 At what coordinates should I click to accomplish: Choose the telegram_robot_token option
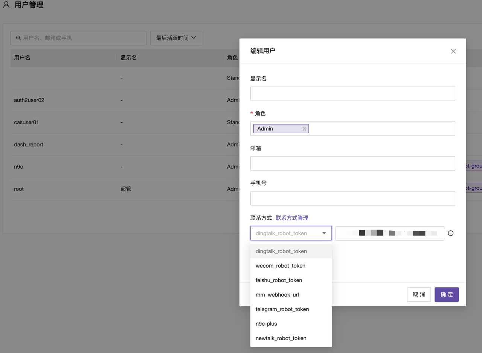(291, 309)
